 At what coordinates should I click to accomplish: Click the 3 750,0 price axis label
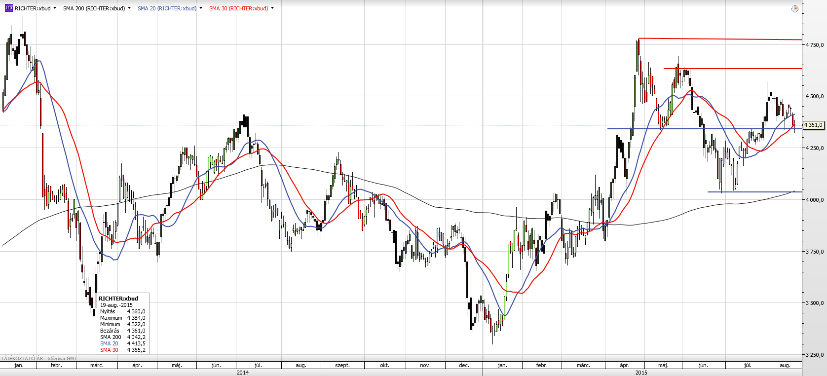[x=815, y=252]
